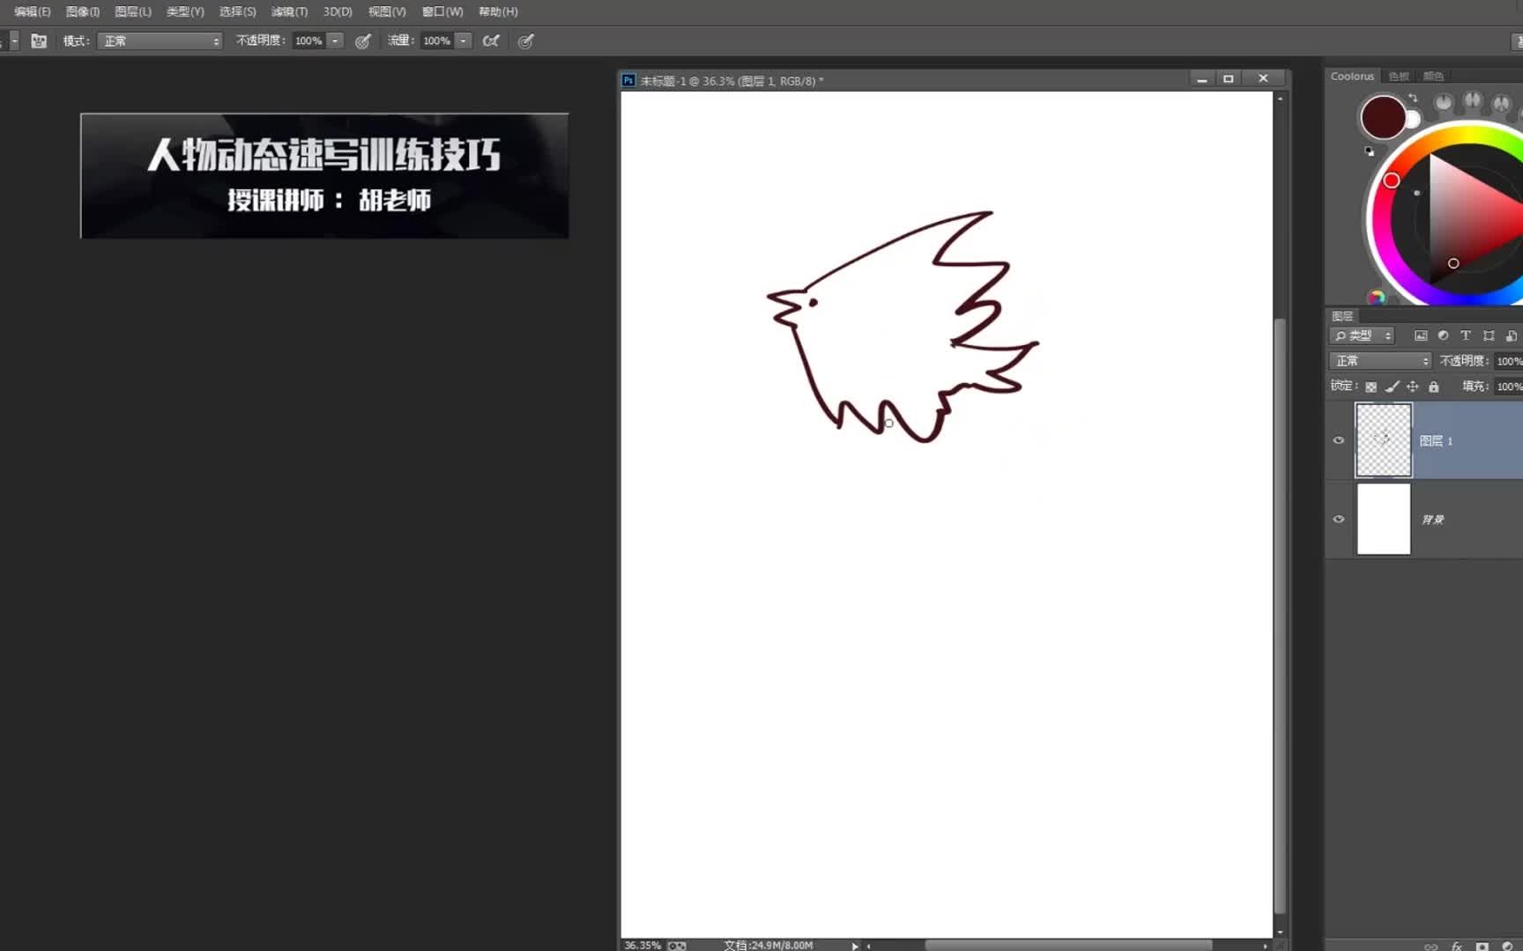Switch to the 颜色 color tab
This screenshot has height=951, width=1523.
tap(1433, 76)
